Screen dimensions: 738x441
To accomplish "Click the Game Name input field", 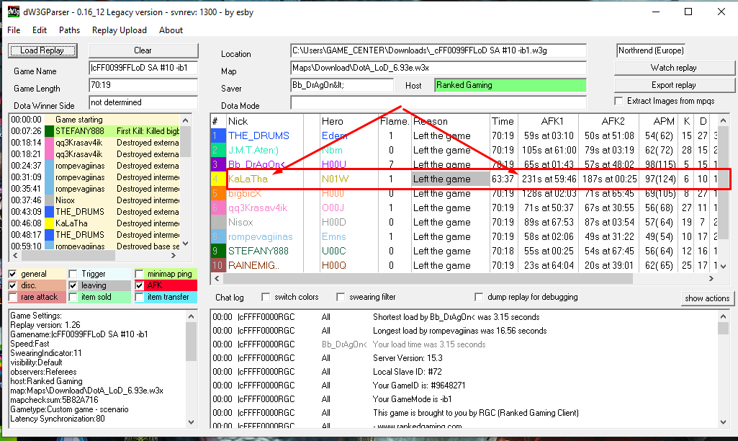I will click(x=143, y=68).
